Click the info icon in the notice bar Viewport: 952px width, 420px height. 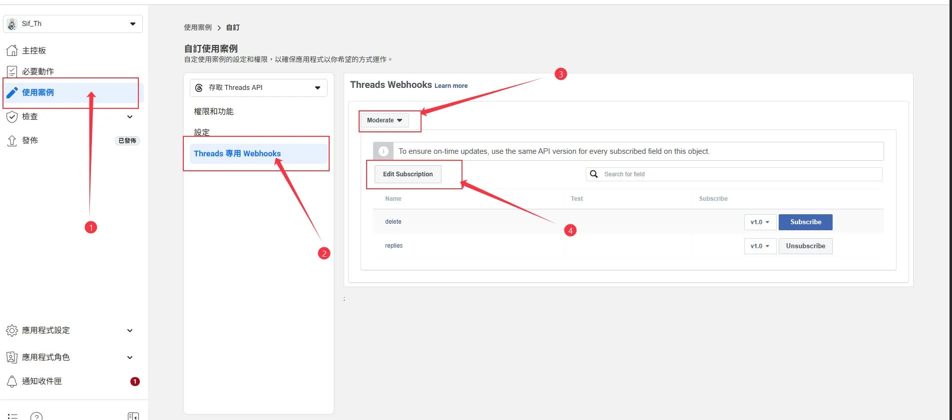[384, 151]
